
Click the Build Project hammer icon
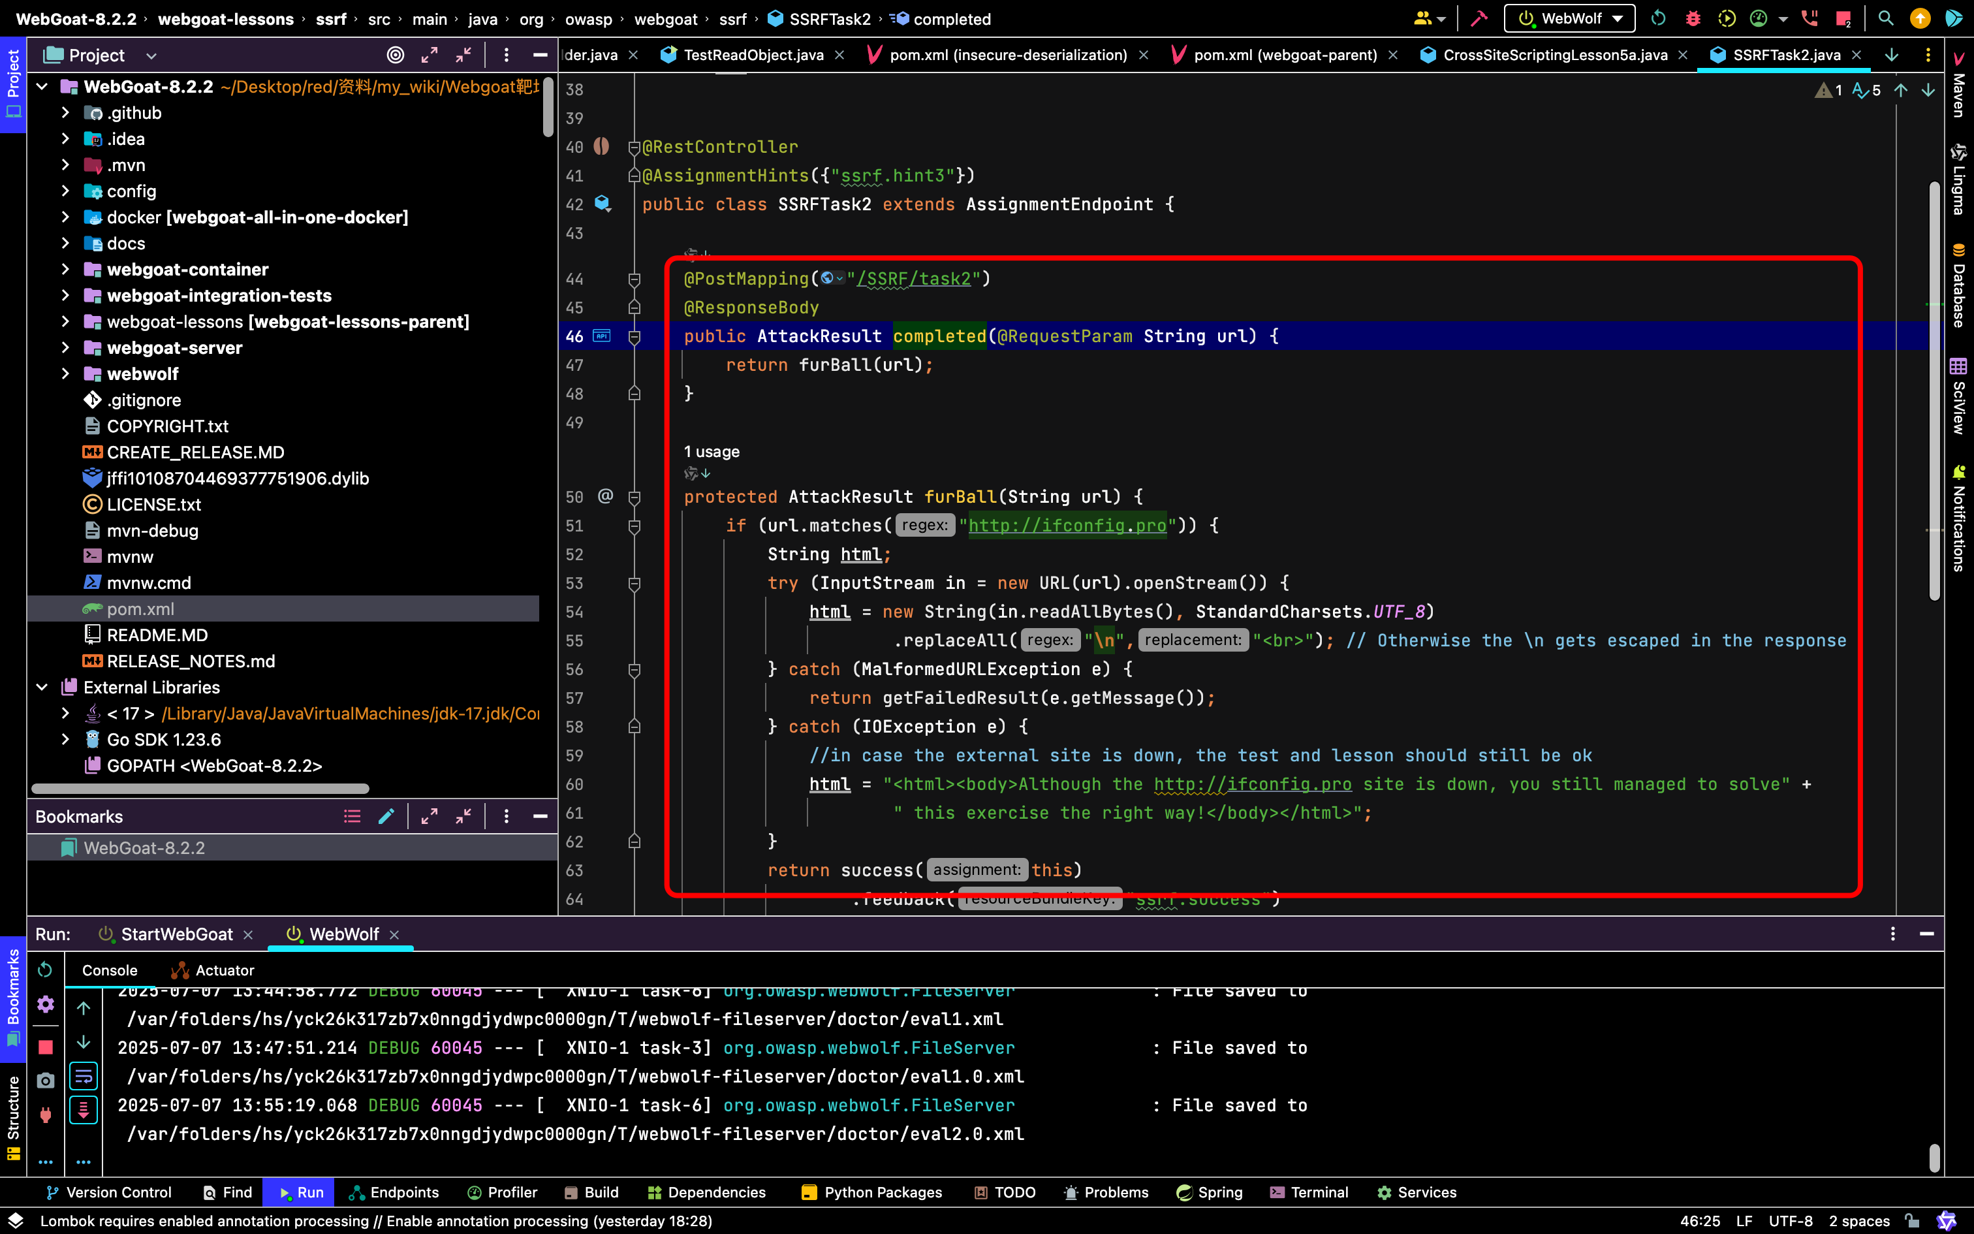click(x=1479, y=19)
